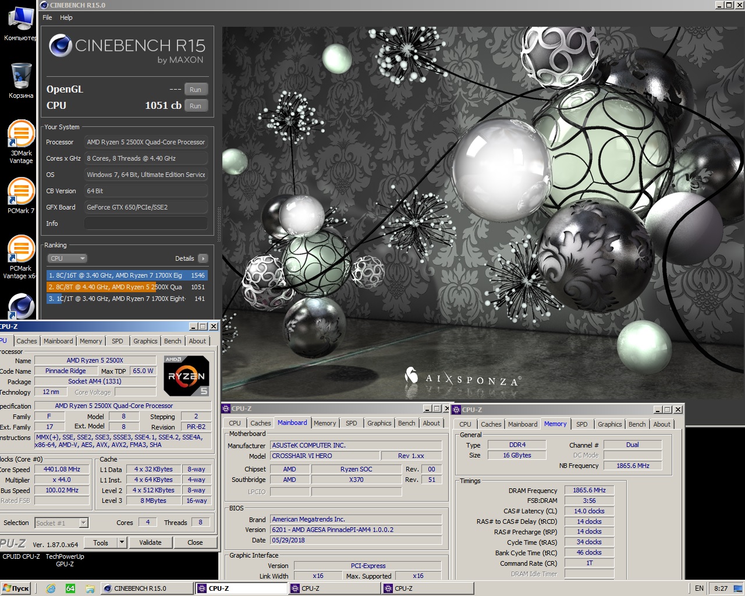Click the GFX Board GeForce GTX 650 field
This screenshot has width=745, height=596.
[x=146, y=207]
